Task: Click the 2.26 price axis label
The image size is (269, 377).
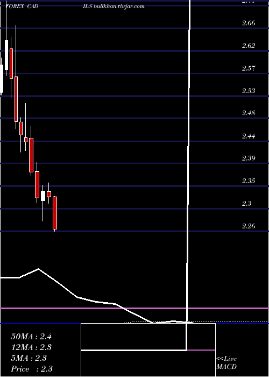Action: click(249, 226)
